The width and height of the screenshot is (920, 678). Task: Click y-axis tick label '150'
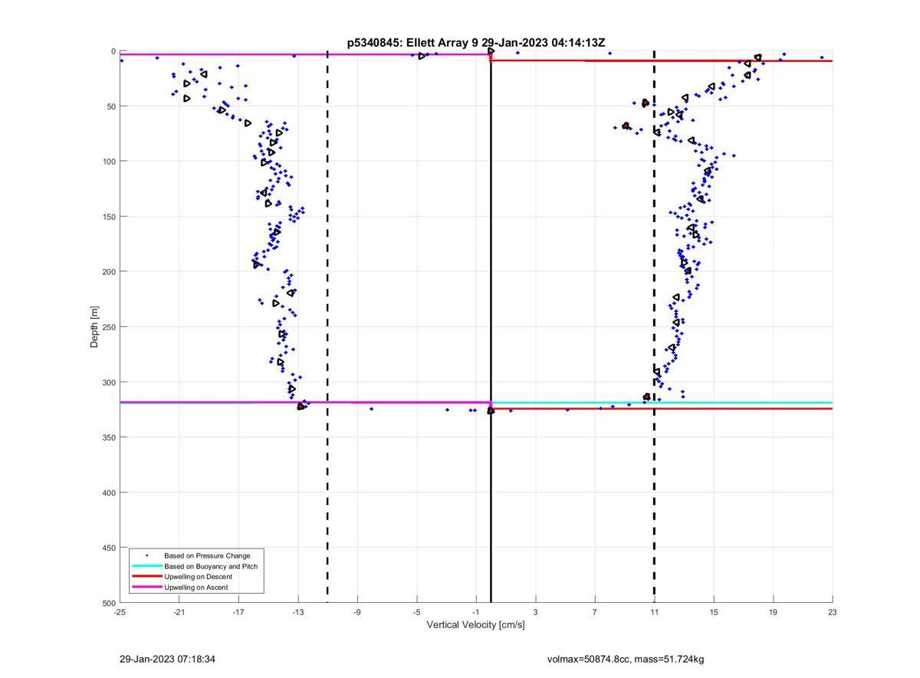click(x=109, y=217)
